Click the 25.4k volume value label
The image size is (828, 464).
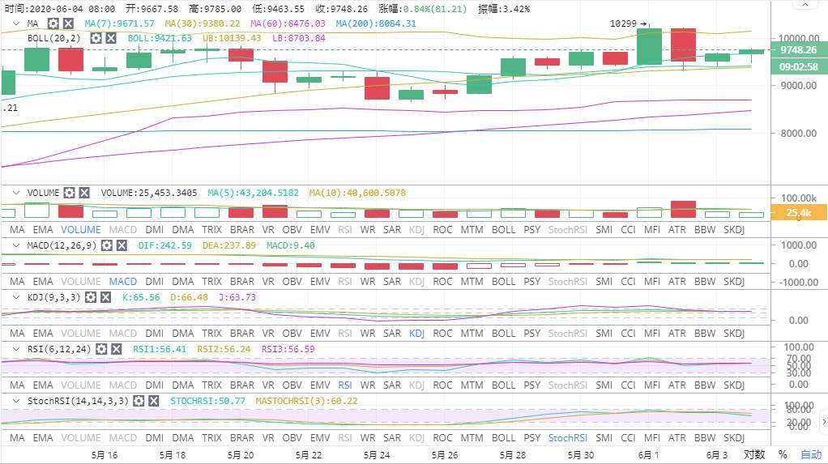pos(799,213)
